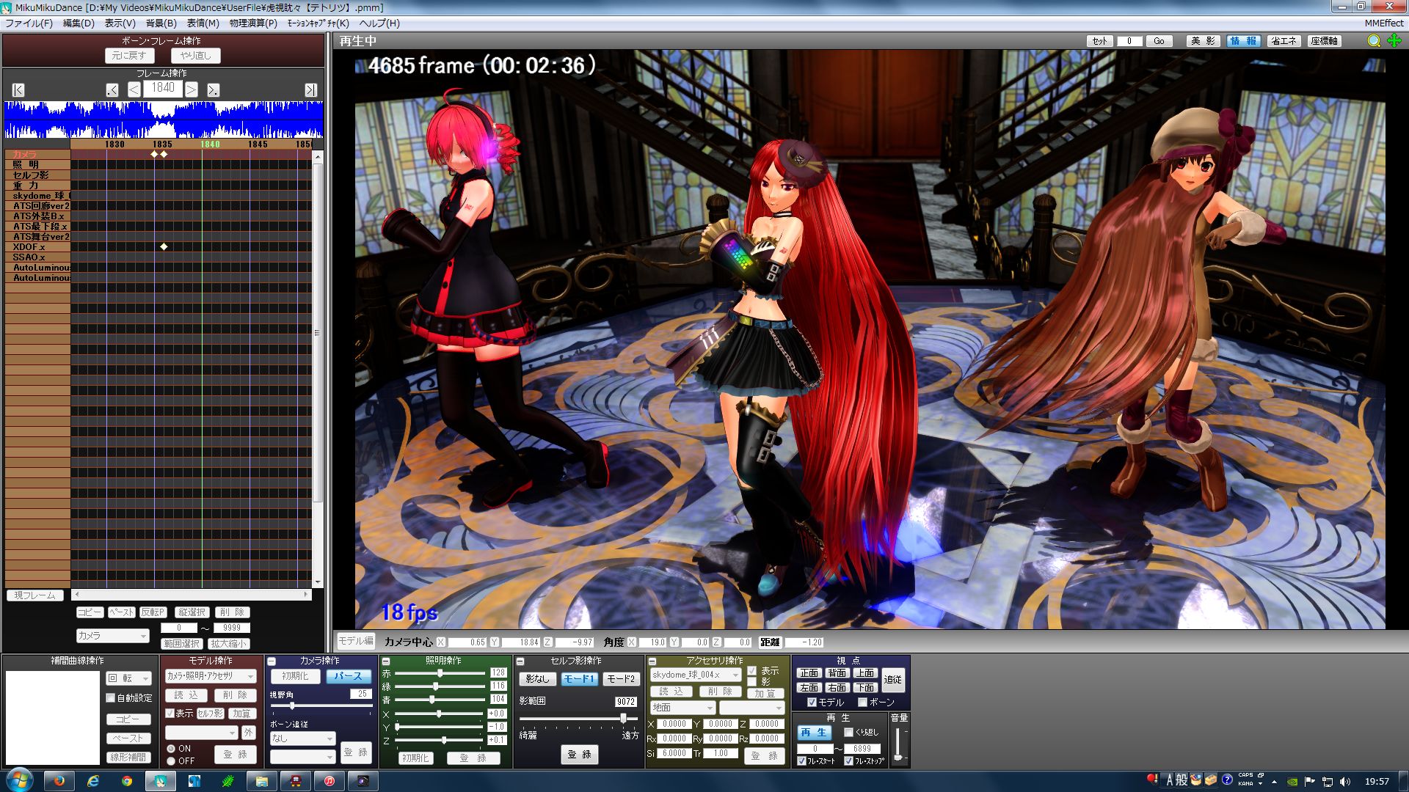This screenshot has height=792, width=1409.
Task: Open the カメラ・照明・アクセサリ model dropdown
Action: pyautogui.click(x=211, y=676)
